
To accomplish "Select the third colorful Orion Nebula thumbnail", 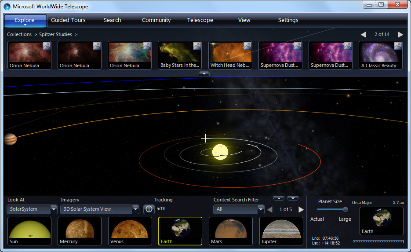I will click(130, 55).
